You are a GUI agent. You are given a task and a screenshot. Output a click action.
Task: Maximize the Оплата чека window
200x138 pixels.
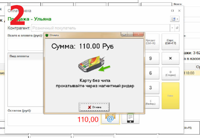click(172, 11)
